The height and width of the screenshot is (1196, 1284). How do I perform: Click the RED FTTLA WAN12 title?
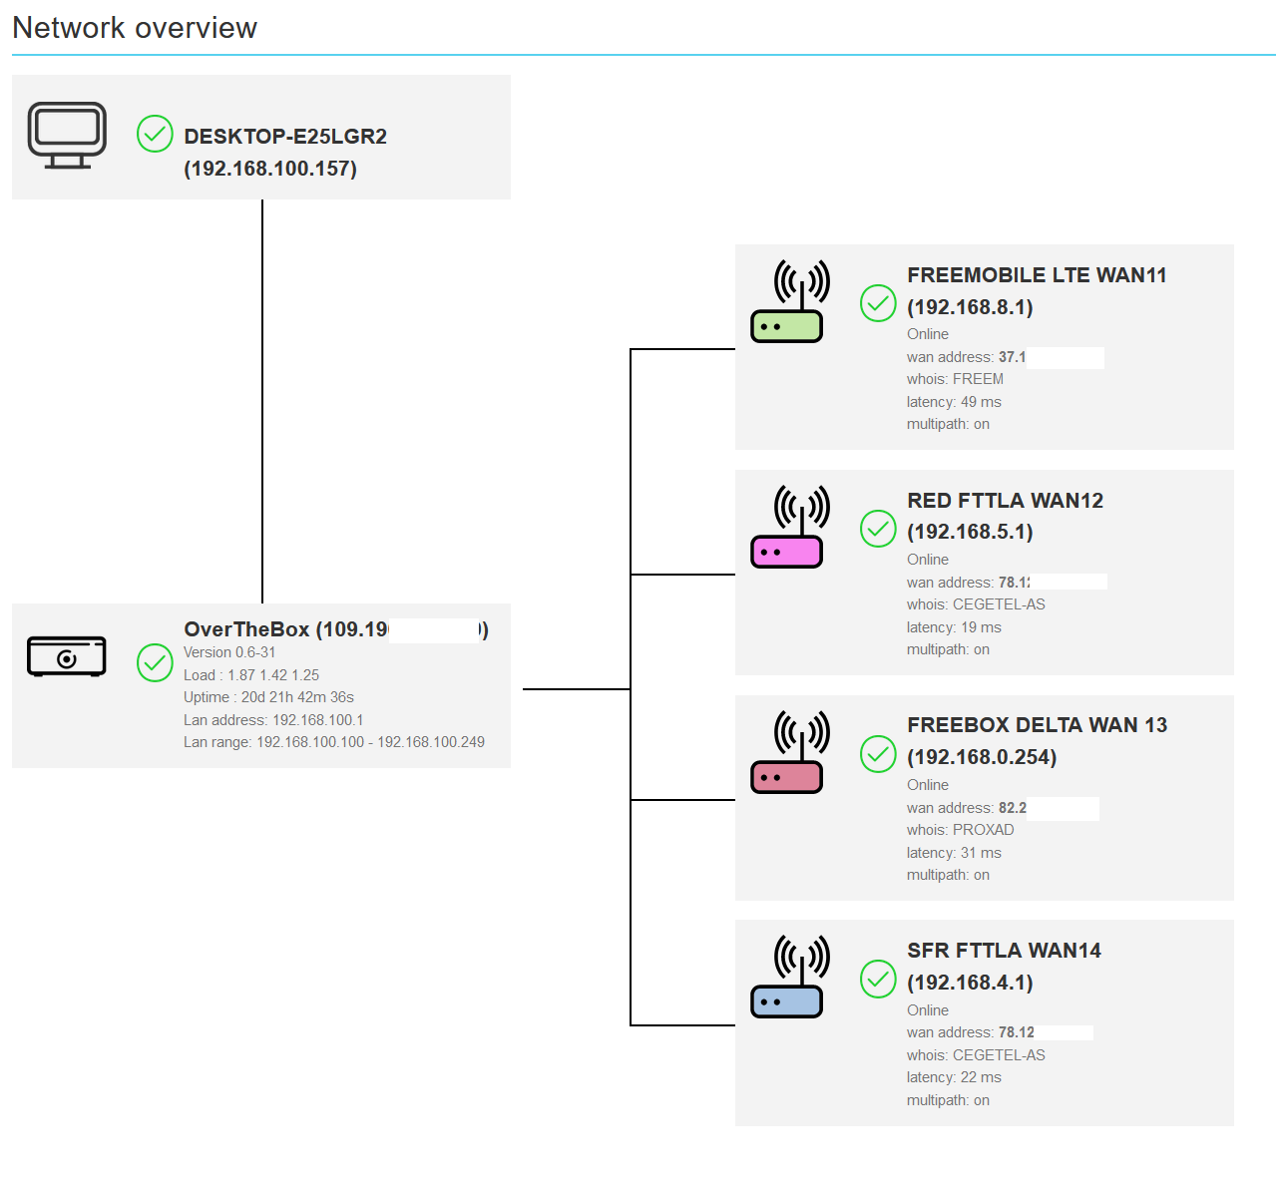pos(1005,501)
